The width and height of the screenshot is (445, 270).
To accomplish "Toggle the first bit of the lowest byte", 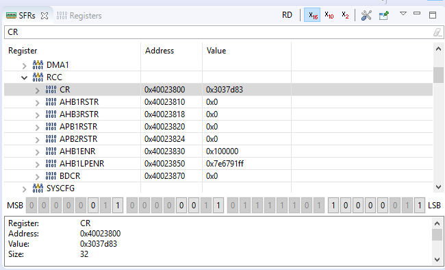I will [x=333, y=205].
